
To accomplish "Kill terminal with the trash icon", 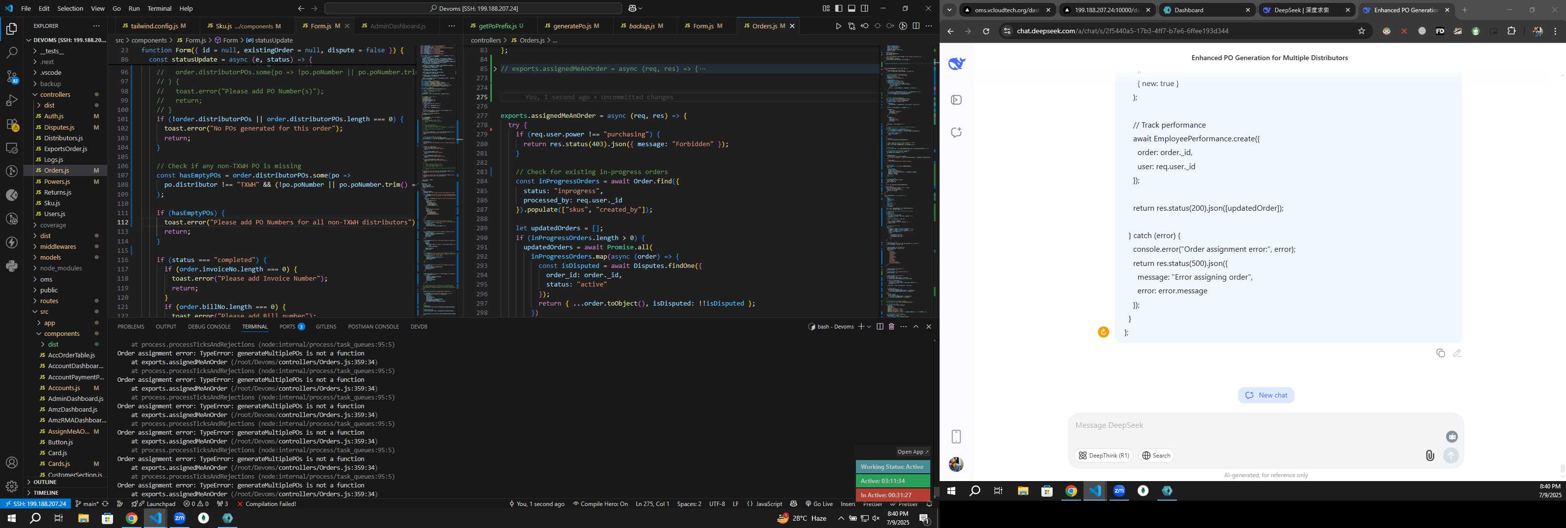I will click(891, 326).
